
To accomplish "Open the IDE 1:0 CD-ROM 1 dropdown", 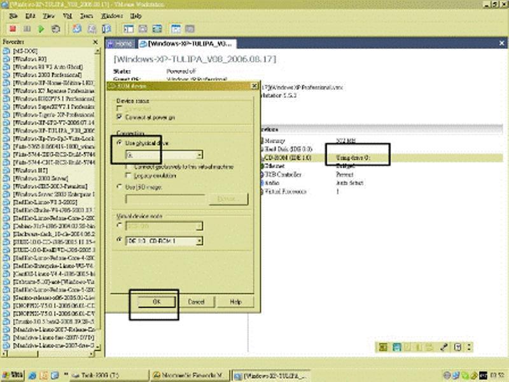I will (x=200, y=241).
